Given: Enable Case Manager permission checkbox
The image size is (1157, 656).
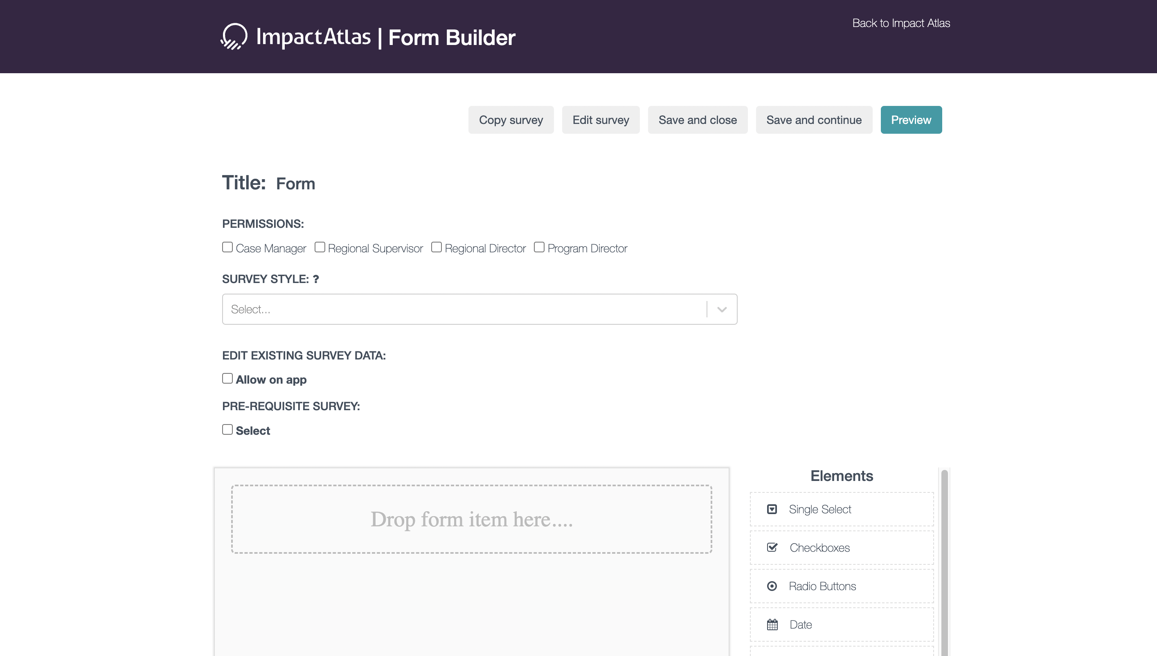Looking at the screenshot, I should pos(227,247).
